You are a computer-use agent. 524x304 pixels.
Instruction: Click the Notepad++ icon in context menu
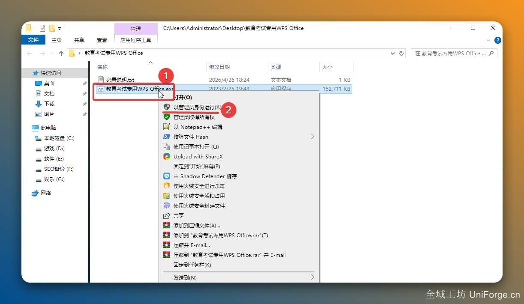coord(167,127)
